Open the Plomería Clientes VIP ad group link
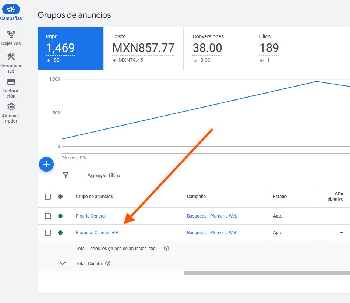Screen dimensions: 350x303 click(97, 233)
